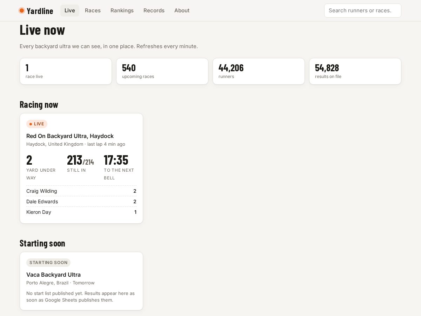Click the 'Live now' page heading

(x=42, y=30)
